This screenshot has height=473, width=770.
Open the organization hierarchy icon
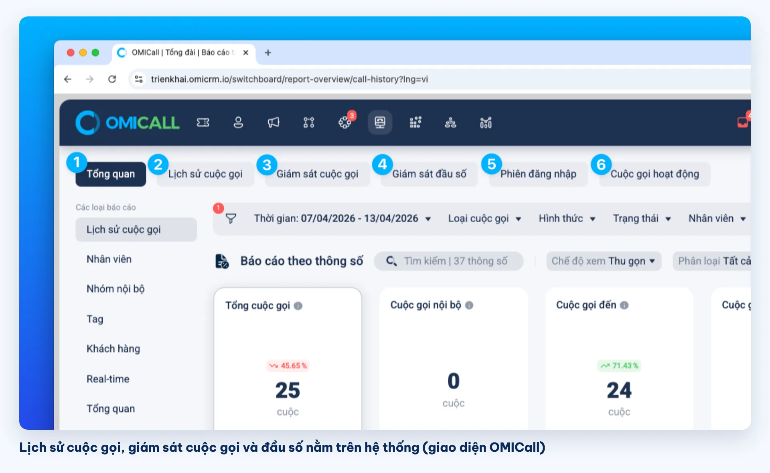[x=450, y=123]
